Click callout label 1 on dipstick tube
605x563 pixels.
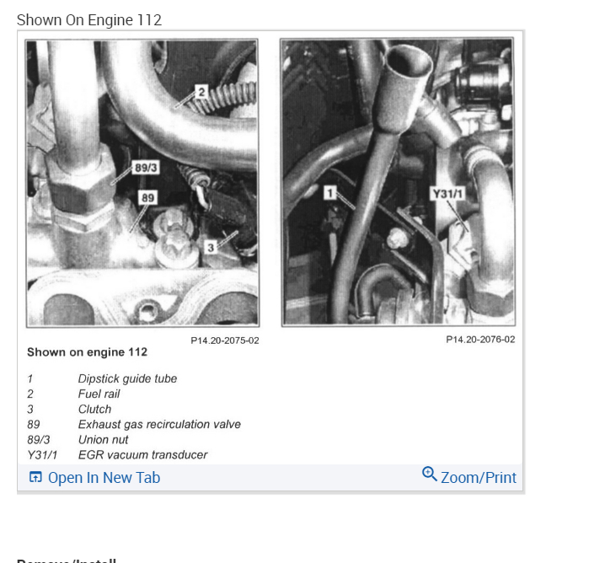(330, 192)
